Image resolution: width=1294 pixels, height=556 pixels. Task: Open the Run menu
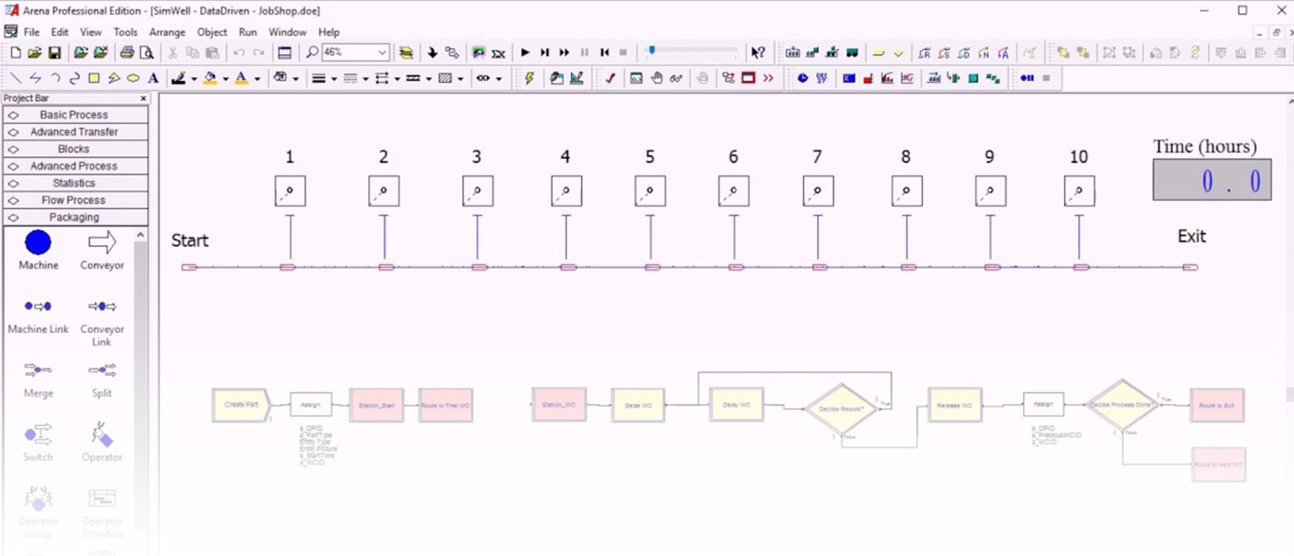coord(247,32)
